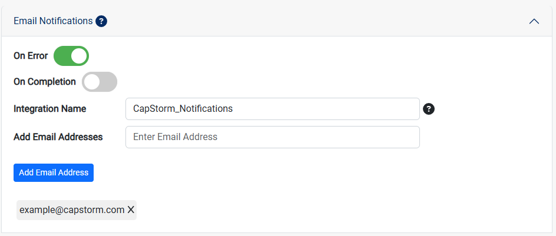Click the On Completion label text

tap(45, 82)
